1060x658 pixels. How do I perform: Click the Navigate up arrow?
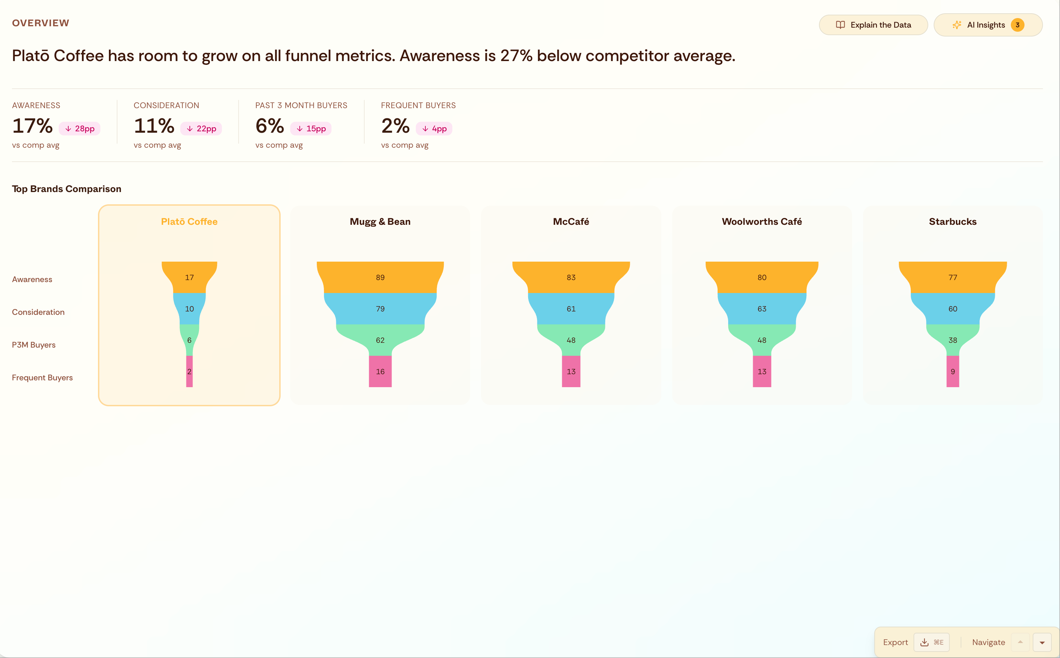point(1021,642)
